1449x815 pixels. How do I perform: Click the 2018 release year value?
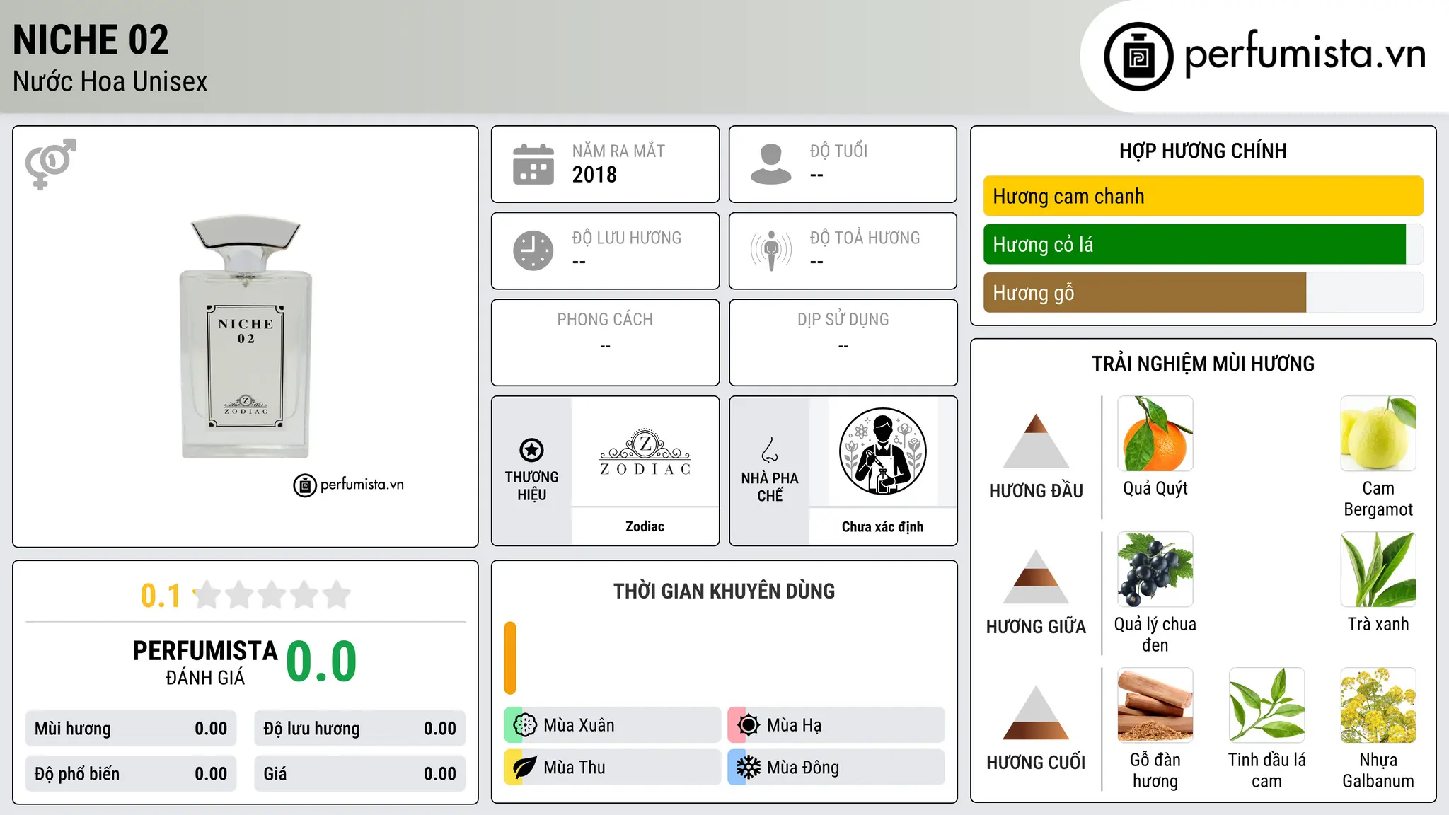(594, 175)
